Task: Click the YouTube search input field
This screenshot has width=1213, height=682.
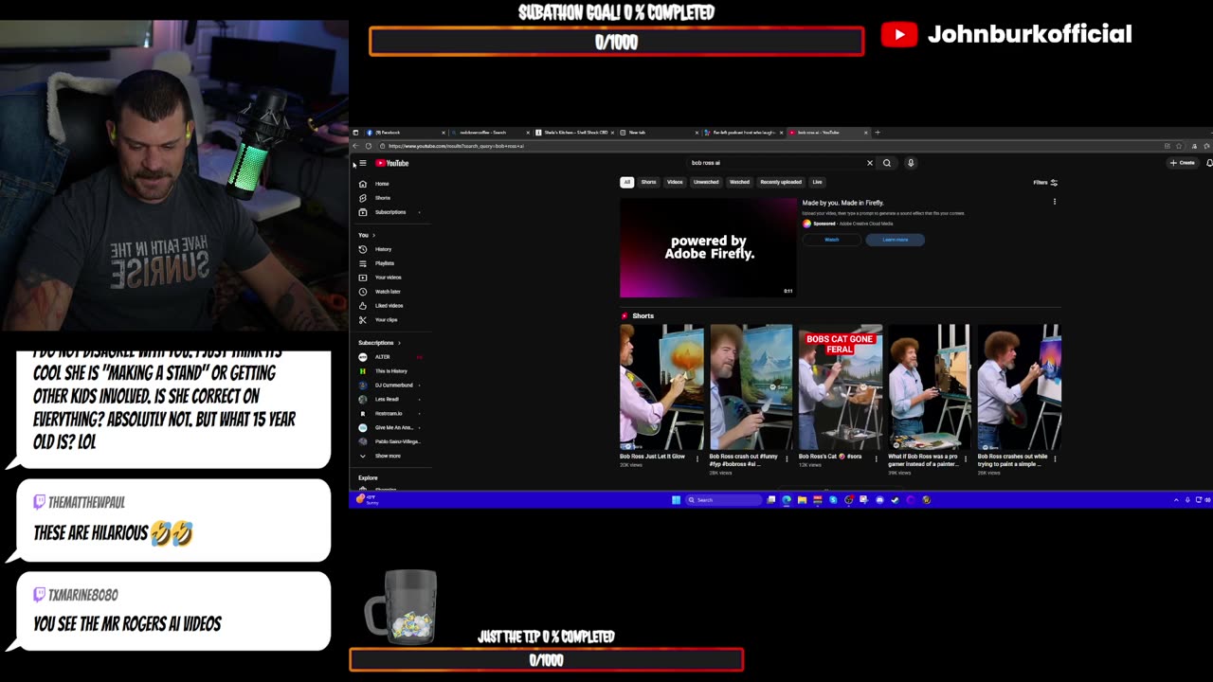Action: pyautogui.click(x=775, y=163)
